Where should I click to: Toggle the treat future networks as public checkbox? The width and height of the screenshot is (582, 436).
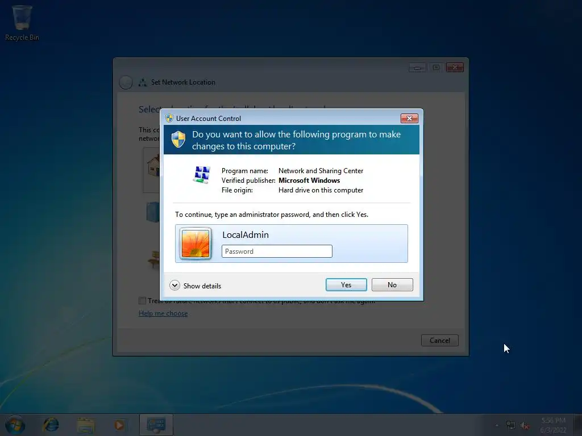(x=142, y=301)
